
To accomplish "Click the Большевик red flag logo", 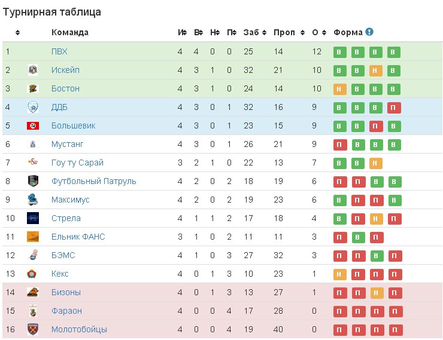I will click(x=33, y=125).
